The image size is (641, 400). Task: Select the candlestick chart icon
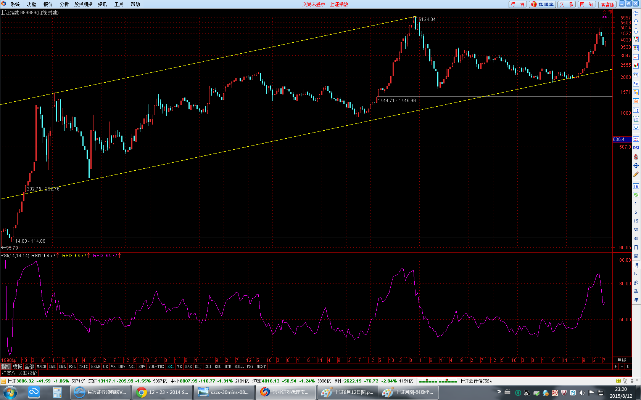point(636,66)
